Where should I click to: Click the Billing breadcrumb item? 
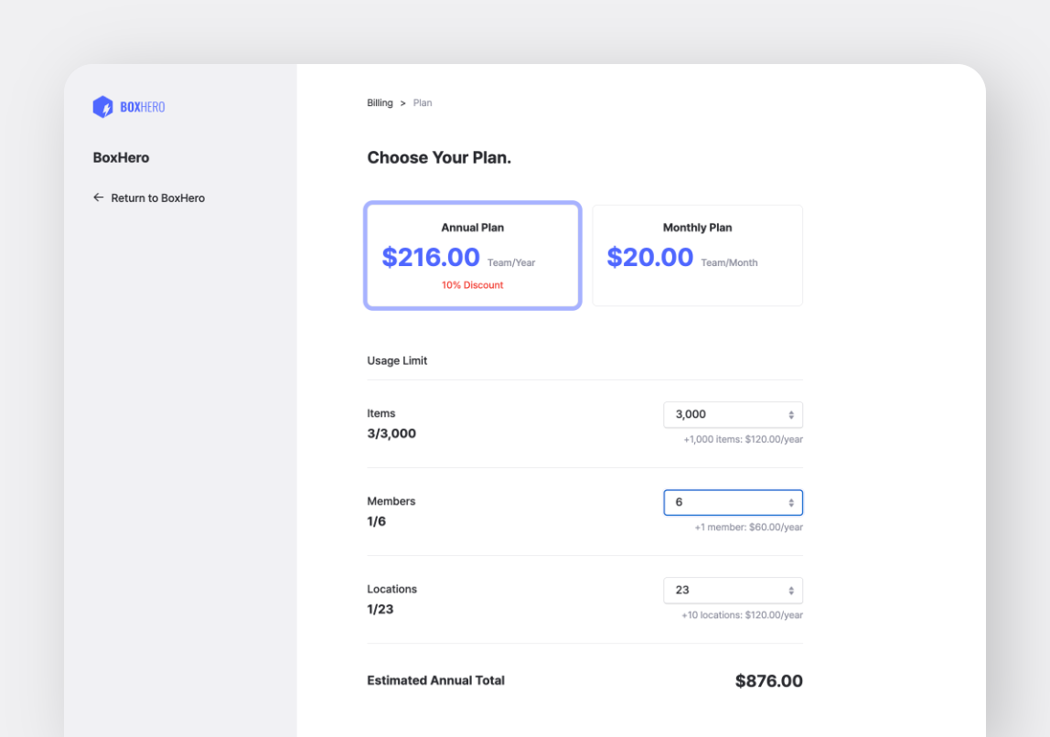click(380, 102)
